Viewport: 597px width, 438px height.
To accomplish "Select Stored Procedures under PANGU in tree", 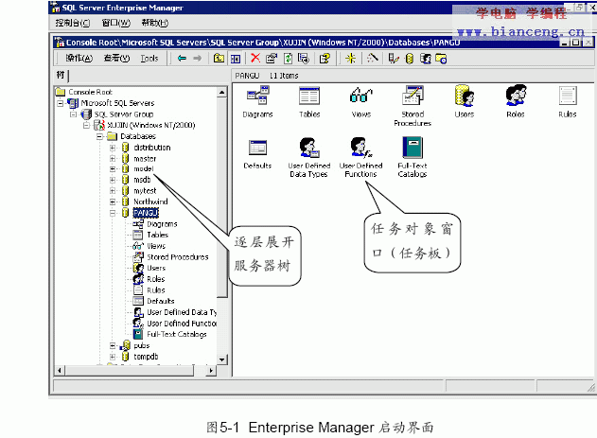I will click(178, 257).
